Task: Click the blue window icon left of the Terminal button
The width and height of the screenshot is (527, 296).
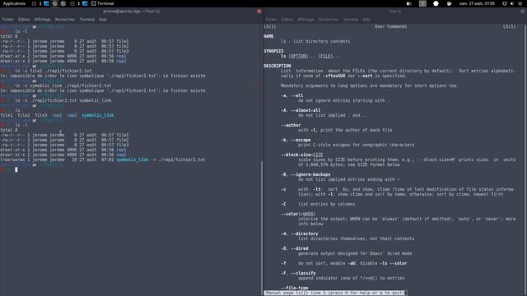Action: (x=85, y=3)
